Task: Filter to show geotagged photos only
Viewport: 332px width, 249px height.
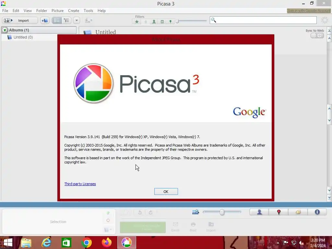Action: [171, 22]
